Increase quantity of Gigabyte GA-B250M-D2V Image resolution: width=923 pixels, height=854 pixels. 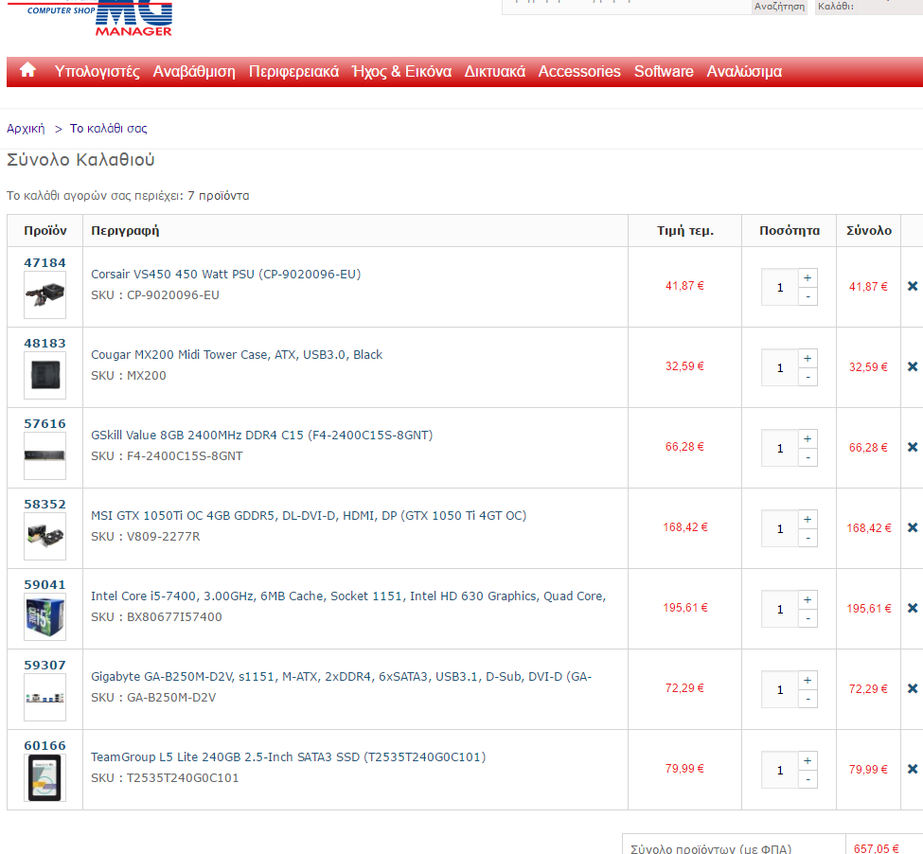click(808, 681)
